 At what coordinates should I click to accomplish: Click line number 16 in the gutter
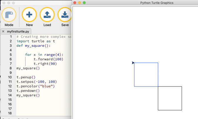coord(10,104)
